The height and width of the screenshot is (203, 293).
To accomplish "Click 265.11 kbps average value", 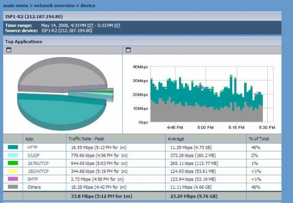I will tap(194, 163).
